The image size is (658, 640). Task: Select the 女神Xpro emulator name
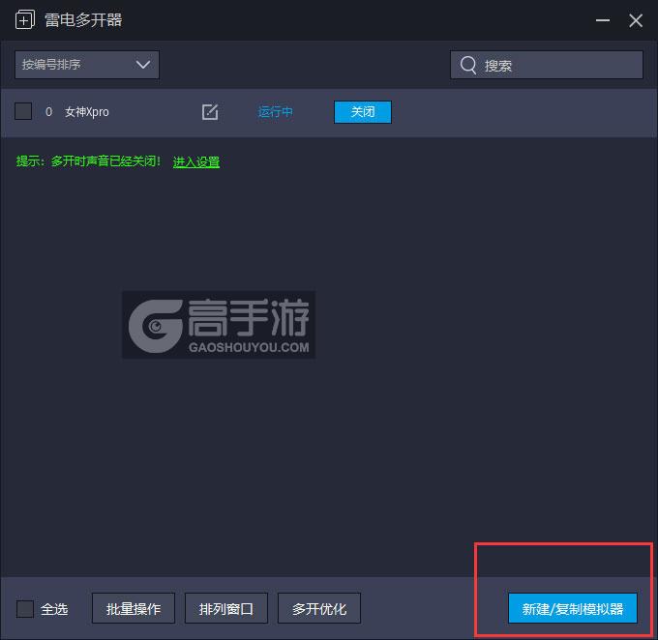coord(87,112)
